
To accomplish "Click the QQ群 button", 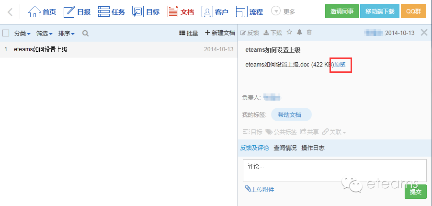I will pos(413,11).
